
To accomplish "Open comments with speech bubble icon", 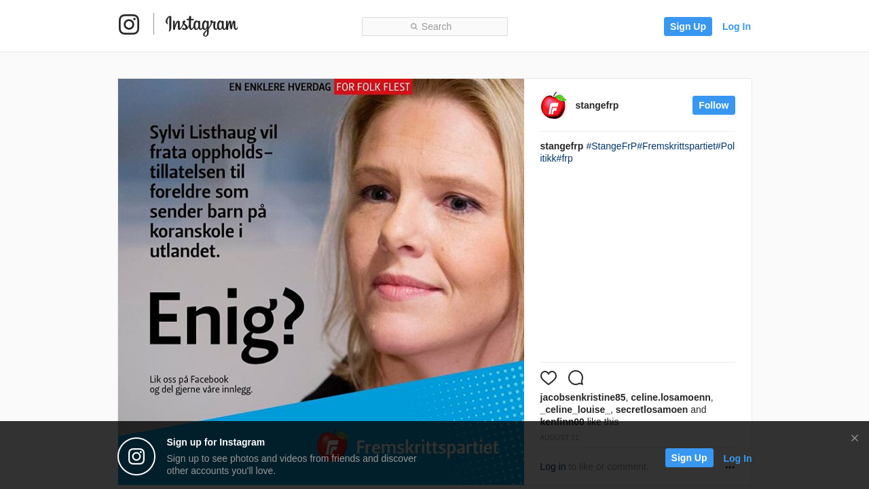I will [576, 378].
